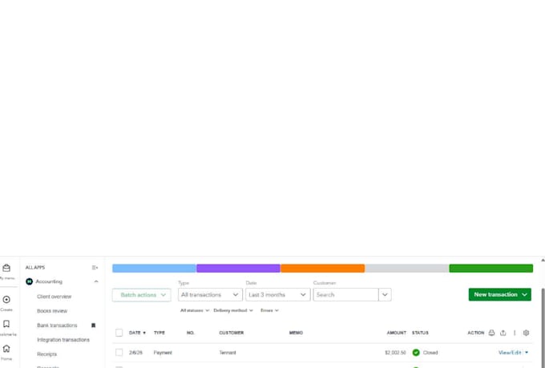This screenshot has height=368, width=545.
Task: Open the Date Last 3 months dropdown
Action: 278,295
